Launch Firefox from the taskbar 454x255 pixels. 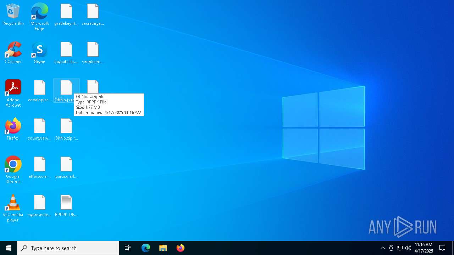click(181, 248)
